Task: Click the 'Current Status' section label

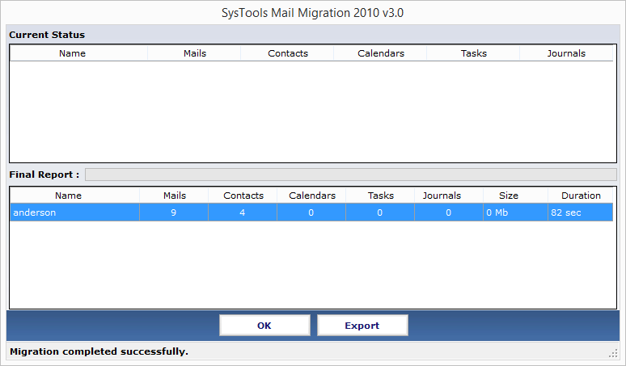Action: click(47, 35)
